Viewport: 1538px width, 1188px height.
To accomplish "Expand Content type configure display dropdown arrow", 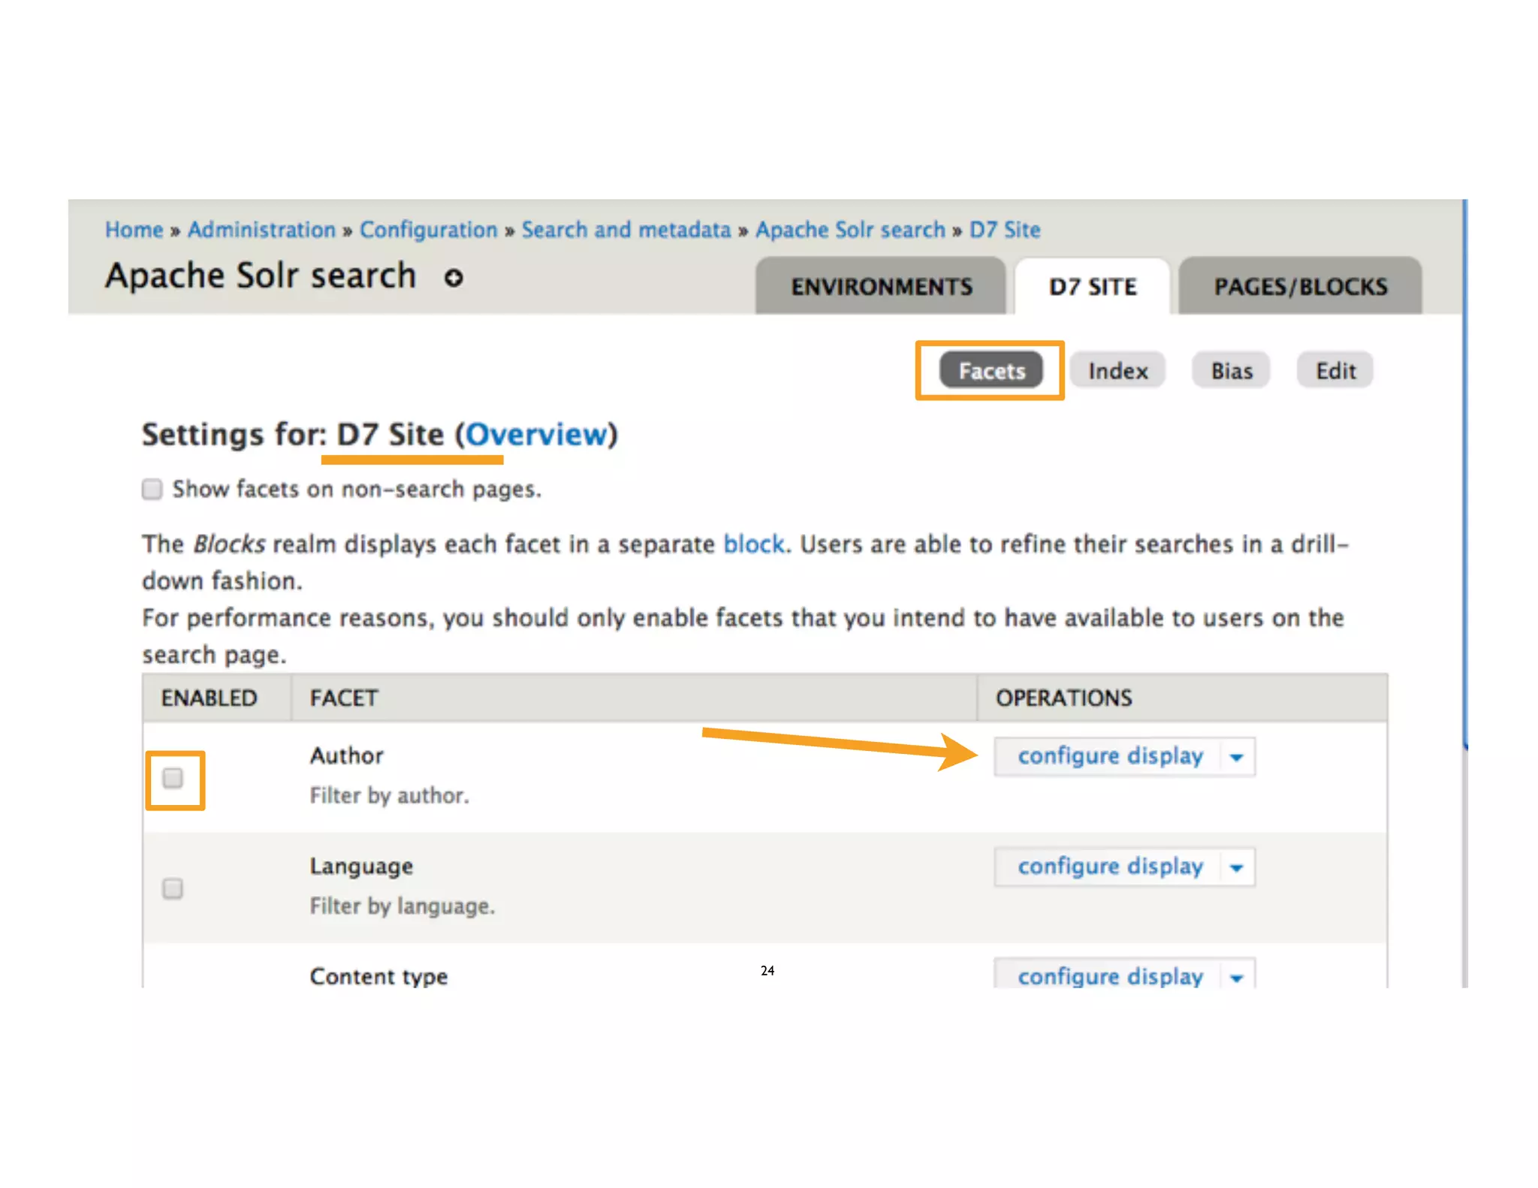I will [x=1236, y=976].
